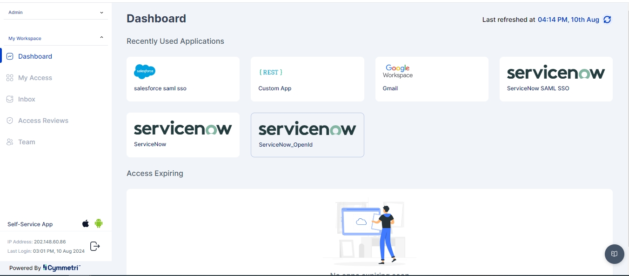Select Access Reviews in sidebar
629x276 pixels.
click(x=43, y=121)
